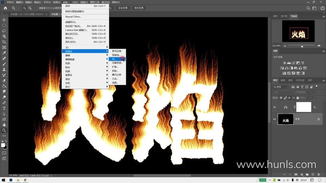
Task: Expand the 锐化 Sharpen submenu
Action: (85, 67)
